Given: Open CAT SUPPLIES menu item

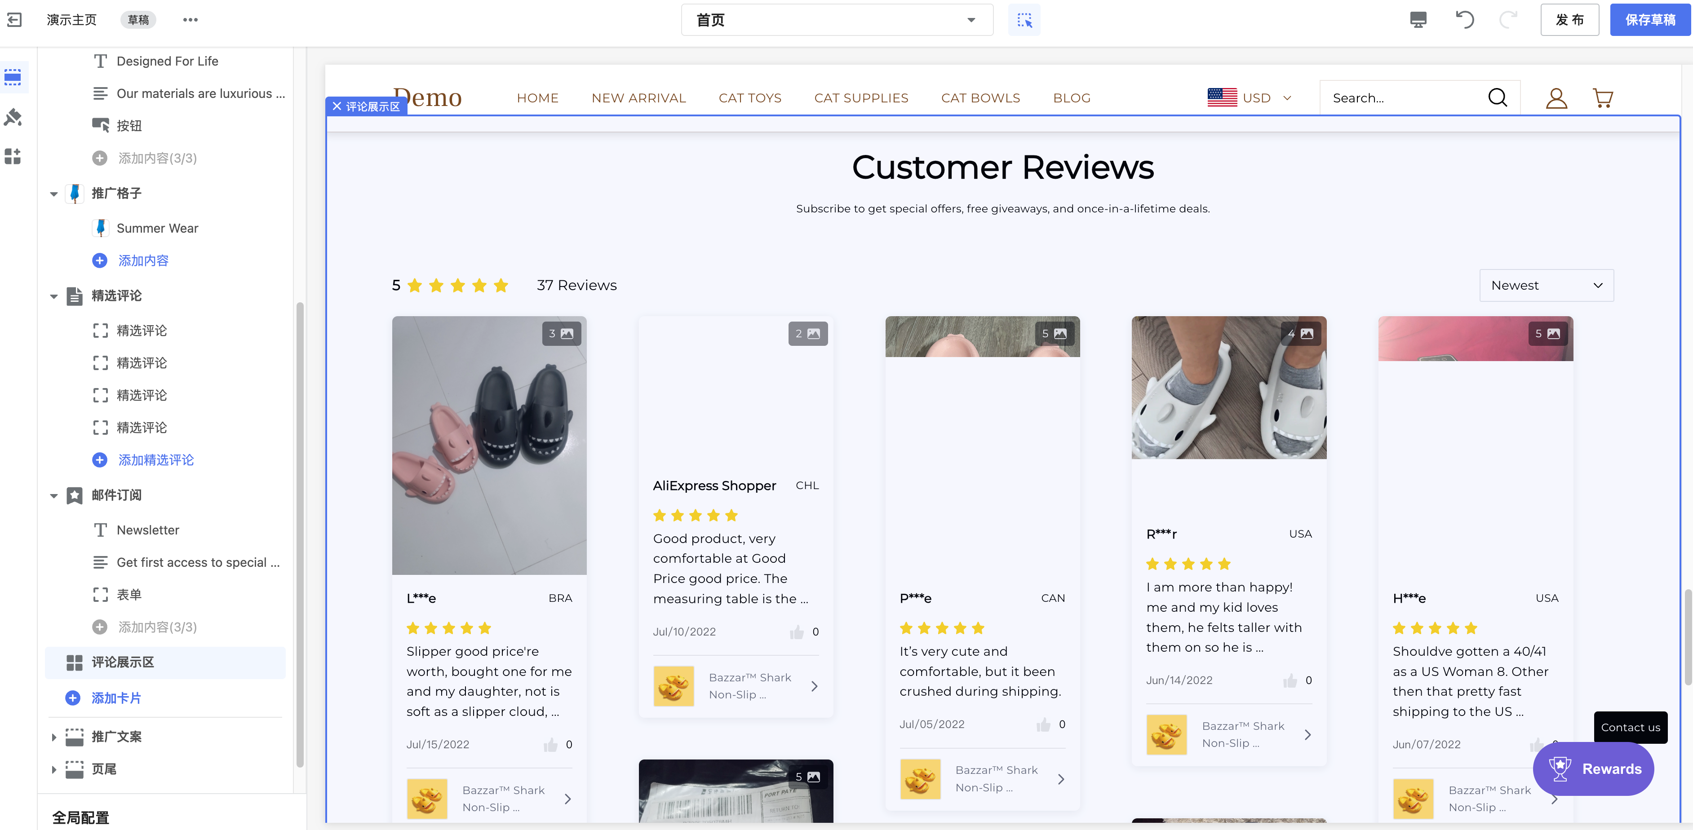Looking at the screenshot, I should pyautogui.click(x=861, y=98).
